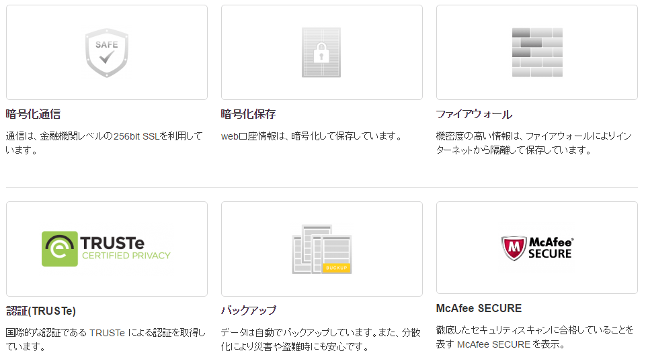Select the 認証(TRUSTe) heading
648x351 pixels.
click(x=41, y=311)
